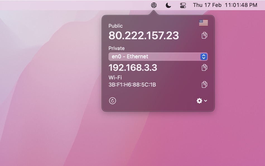Open the menu bar date and time
This screenshot has width=265, height=166.
click(x=225, y=5)
